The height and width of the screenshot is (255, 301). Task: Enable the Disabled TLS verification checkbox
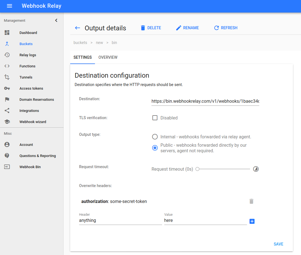point(155,117)
